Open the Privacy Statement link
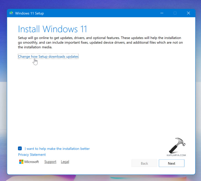The image size is (201, 181). coord(32,154)
